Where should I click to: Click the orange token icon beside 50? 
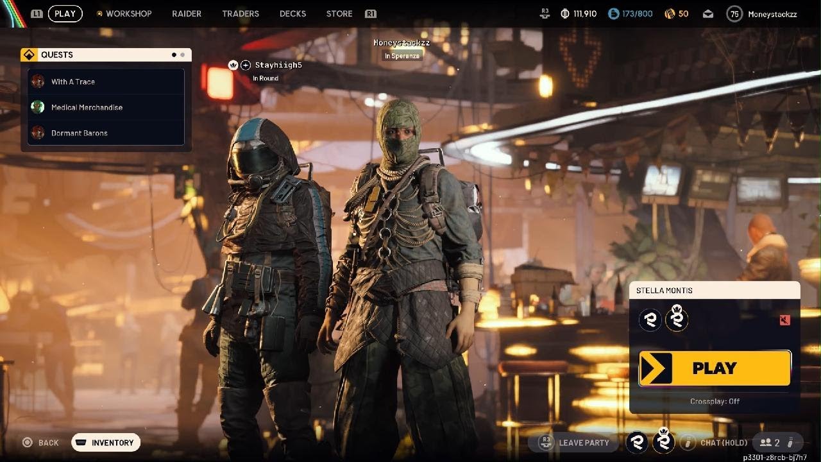pos(669,13)
